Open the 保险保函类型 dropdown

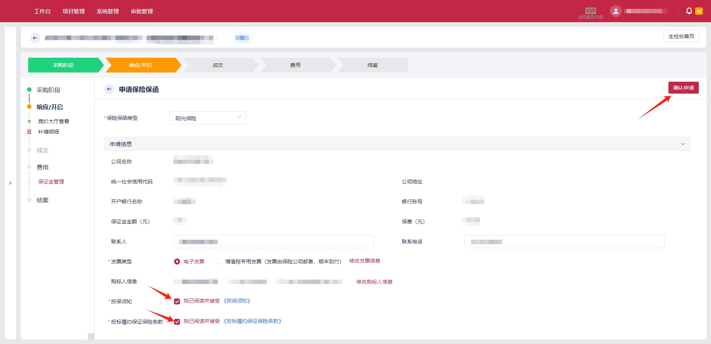tap(207, 118)
